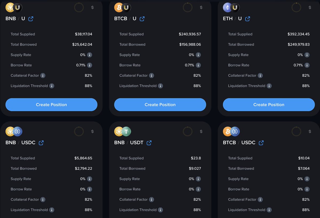Toggle USD display on BNB/USDT card
This screenshot has width=320, height=218.
[201, 131]
